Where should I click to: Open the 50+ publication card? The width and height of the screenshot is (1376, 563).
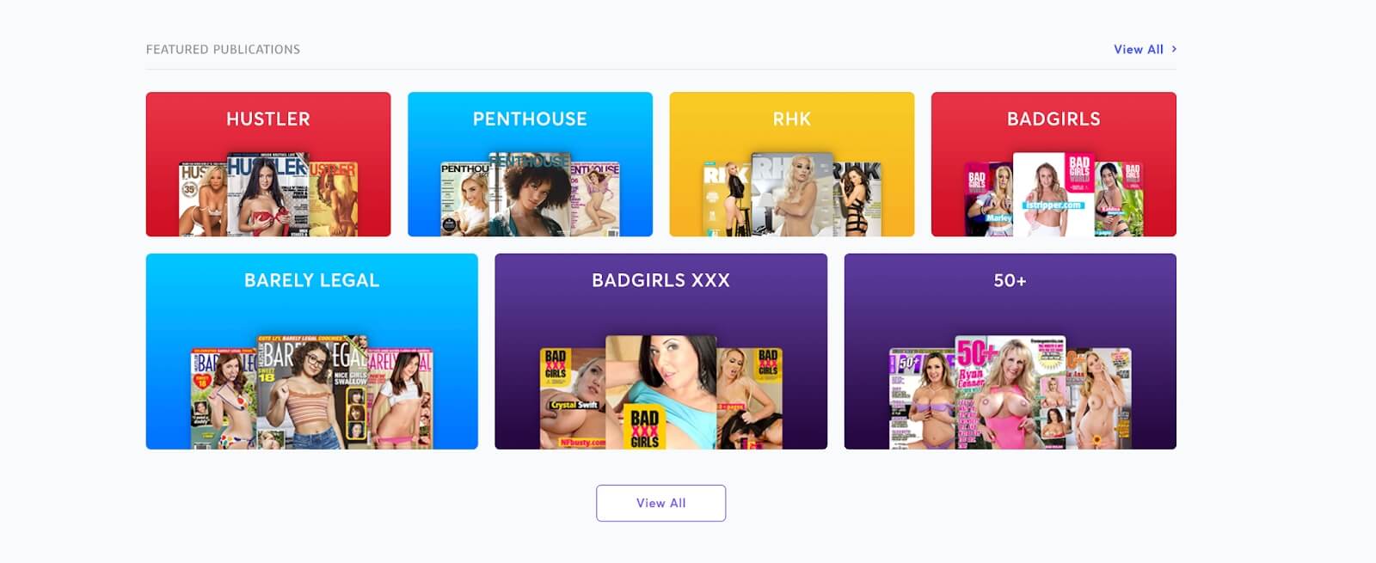(1010, 351)
